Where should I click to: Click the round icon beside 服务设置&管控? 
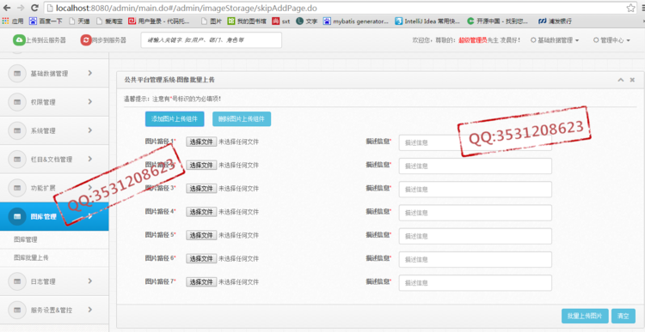pyautogui.click(x=17, y=311)
